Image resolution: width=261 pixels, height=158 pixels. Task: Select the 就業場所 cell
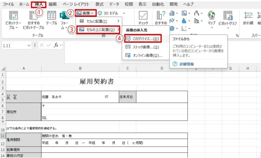[x=24, y=150]
